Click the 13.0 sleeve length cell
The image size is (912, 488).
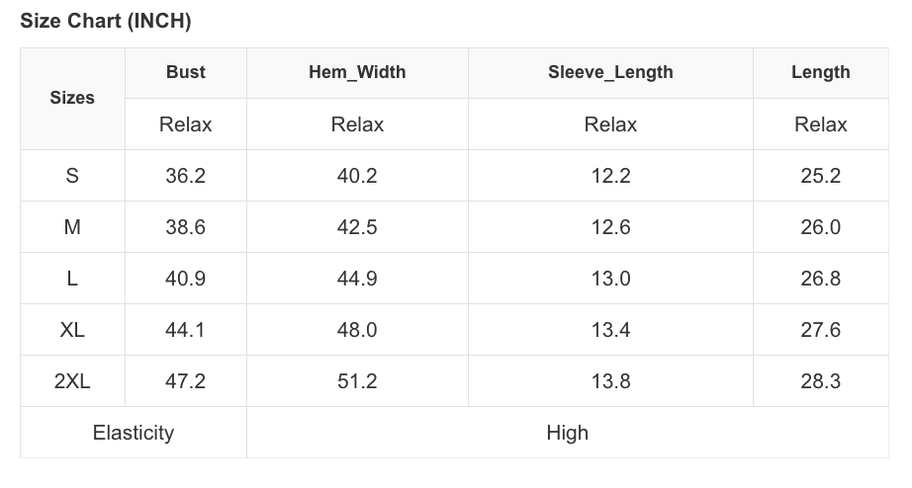610,279
